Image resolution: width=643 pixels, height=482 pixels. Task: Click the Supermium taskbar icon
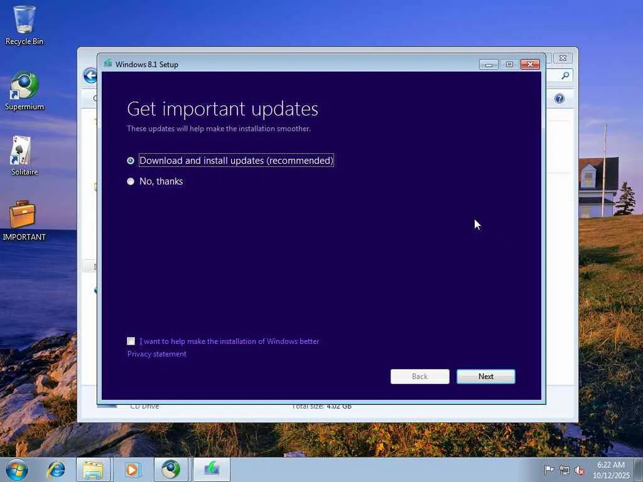171,469
